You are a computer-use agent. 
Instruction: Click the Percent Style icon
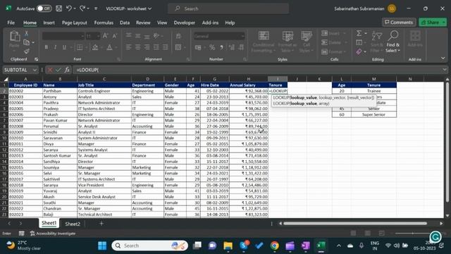pyautogui.click(x=212, y=47)
